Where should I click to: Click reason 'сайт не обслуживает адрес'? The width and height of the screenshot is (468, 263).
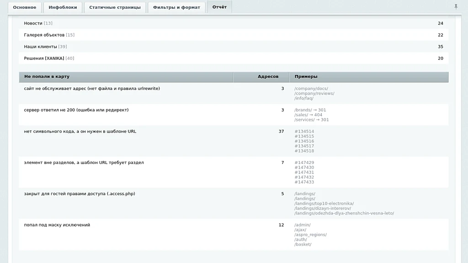click(x=91, y=89)
